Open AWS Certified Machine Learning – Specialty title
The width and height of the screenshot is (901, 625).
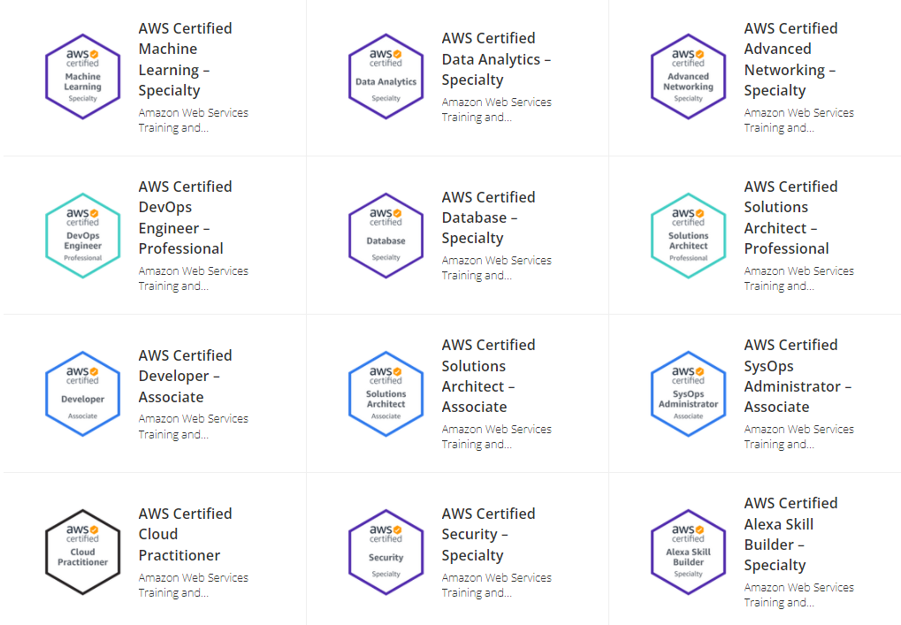pyautogui.click(x=185, y=59)
